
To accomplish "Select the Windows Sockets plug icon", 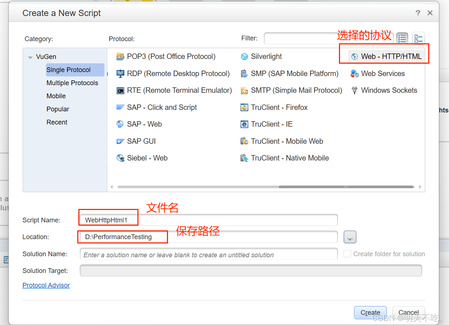I will [x=355, y=90].
